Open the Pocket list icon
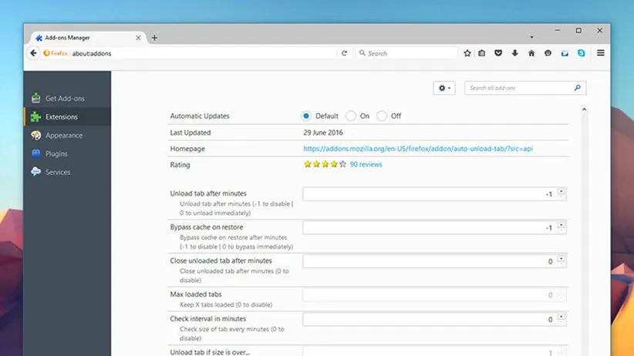The image size is (634, 356). click(498, 53)
